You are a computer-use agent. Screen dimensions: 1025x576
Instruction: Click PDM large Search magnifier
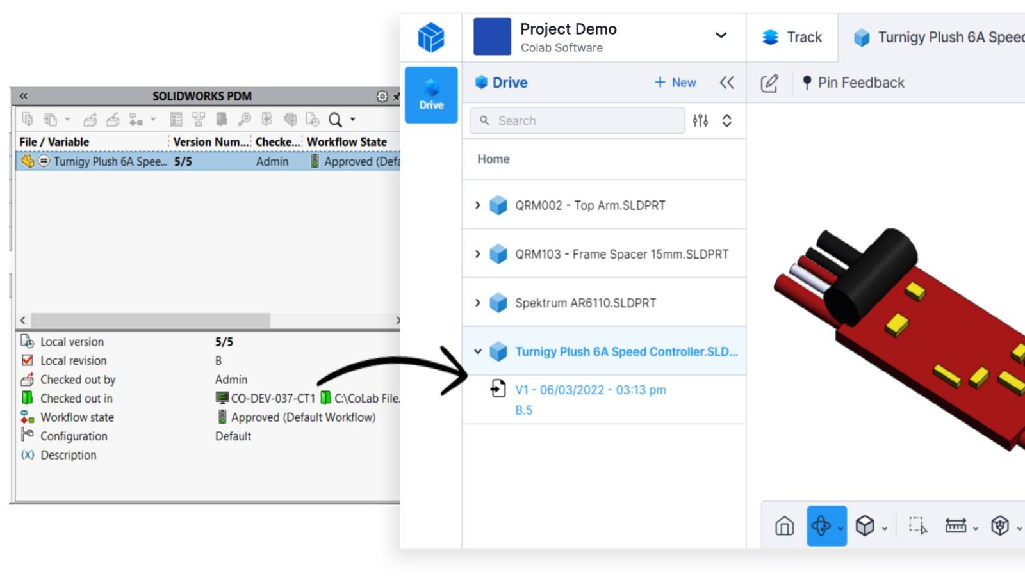335,120
